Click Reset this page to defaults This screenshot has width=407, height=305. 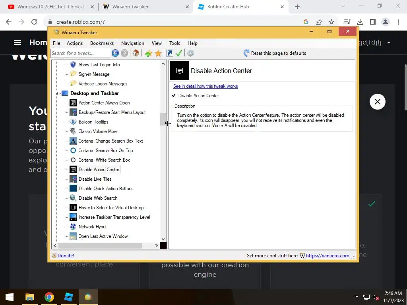pyautogui.click(x=275, y=53)
